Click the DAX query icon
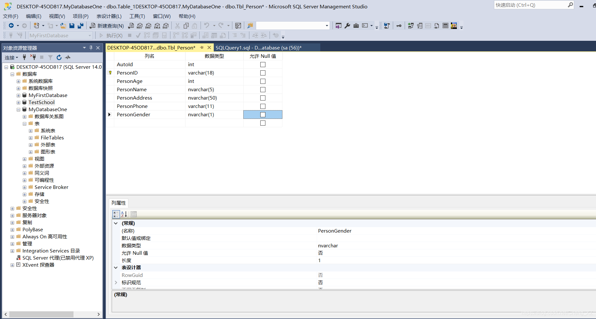The height and width of the screenshot is (319, 596). [166, 26]
